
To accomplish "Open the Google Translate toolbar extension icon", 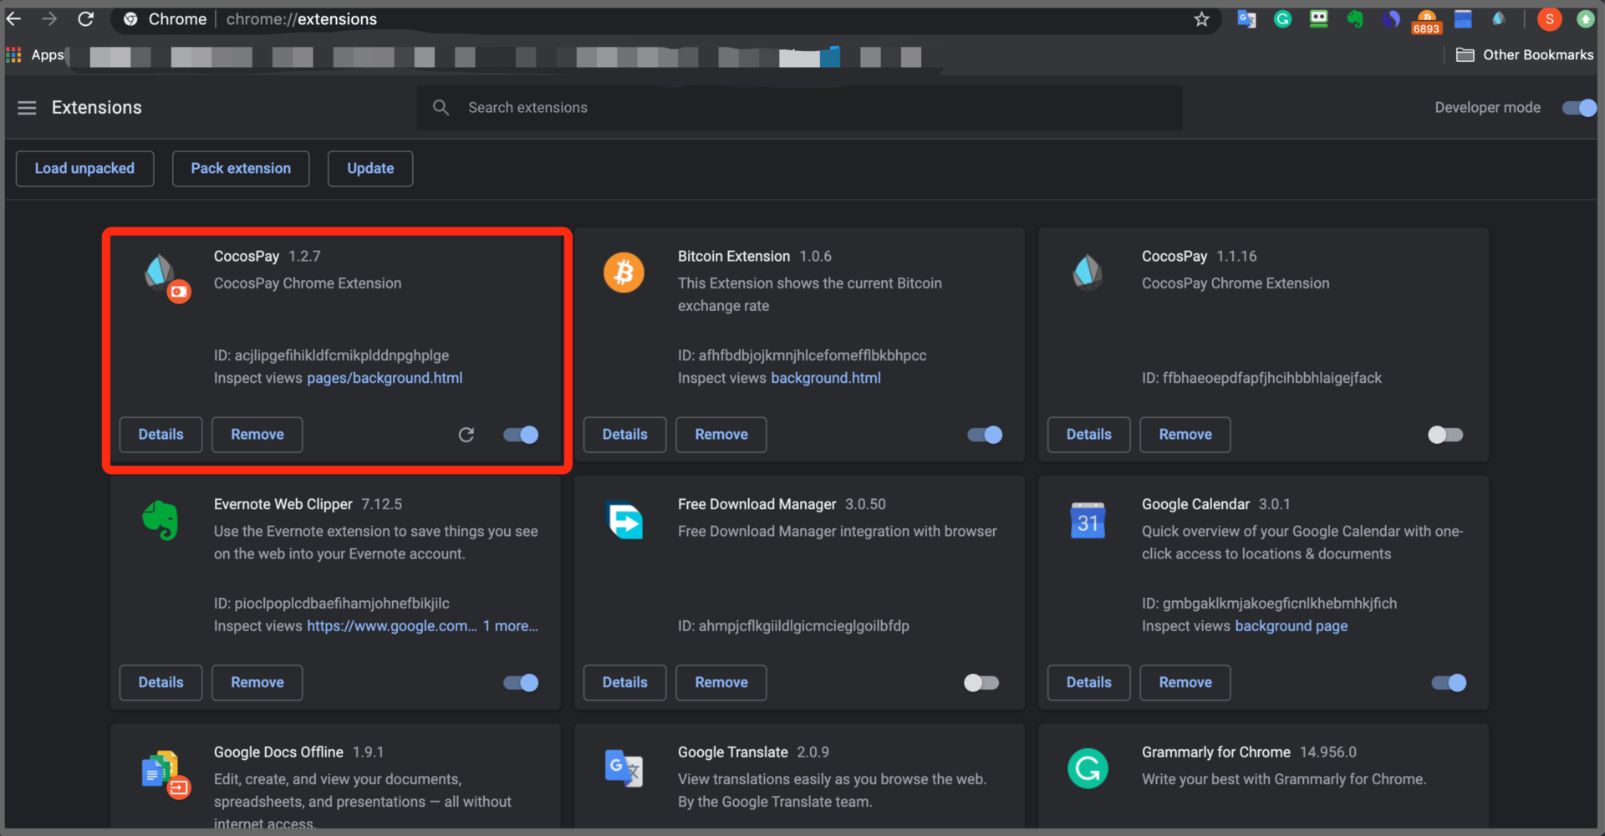I will click(x=1246, y=18).
